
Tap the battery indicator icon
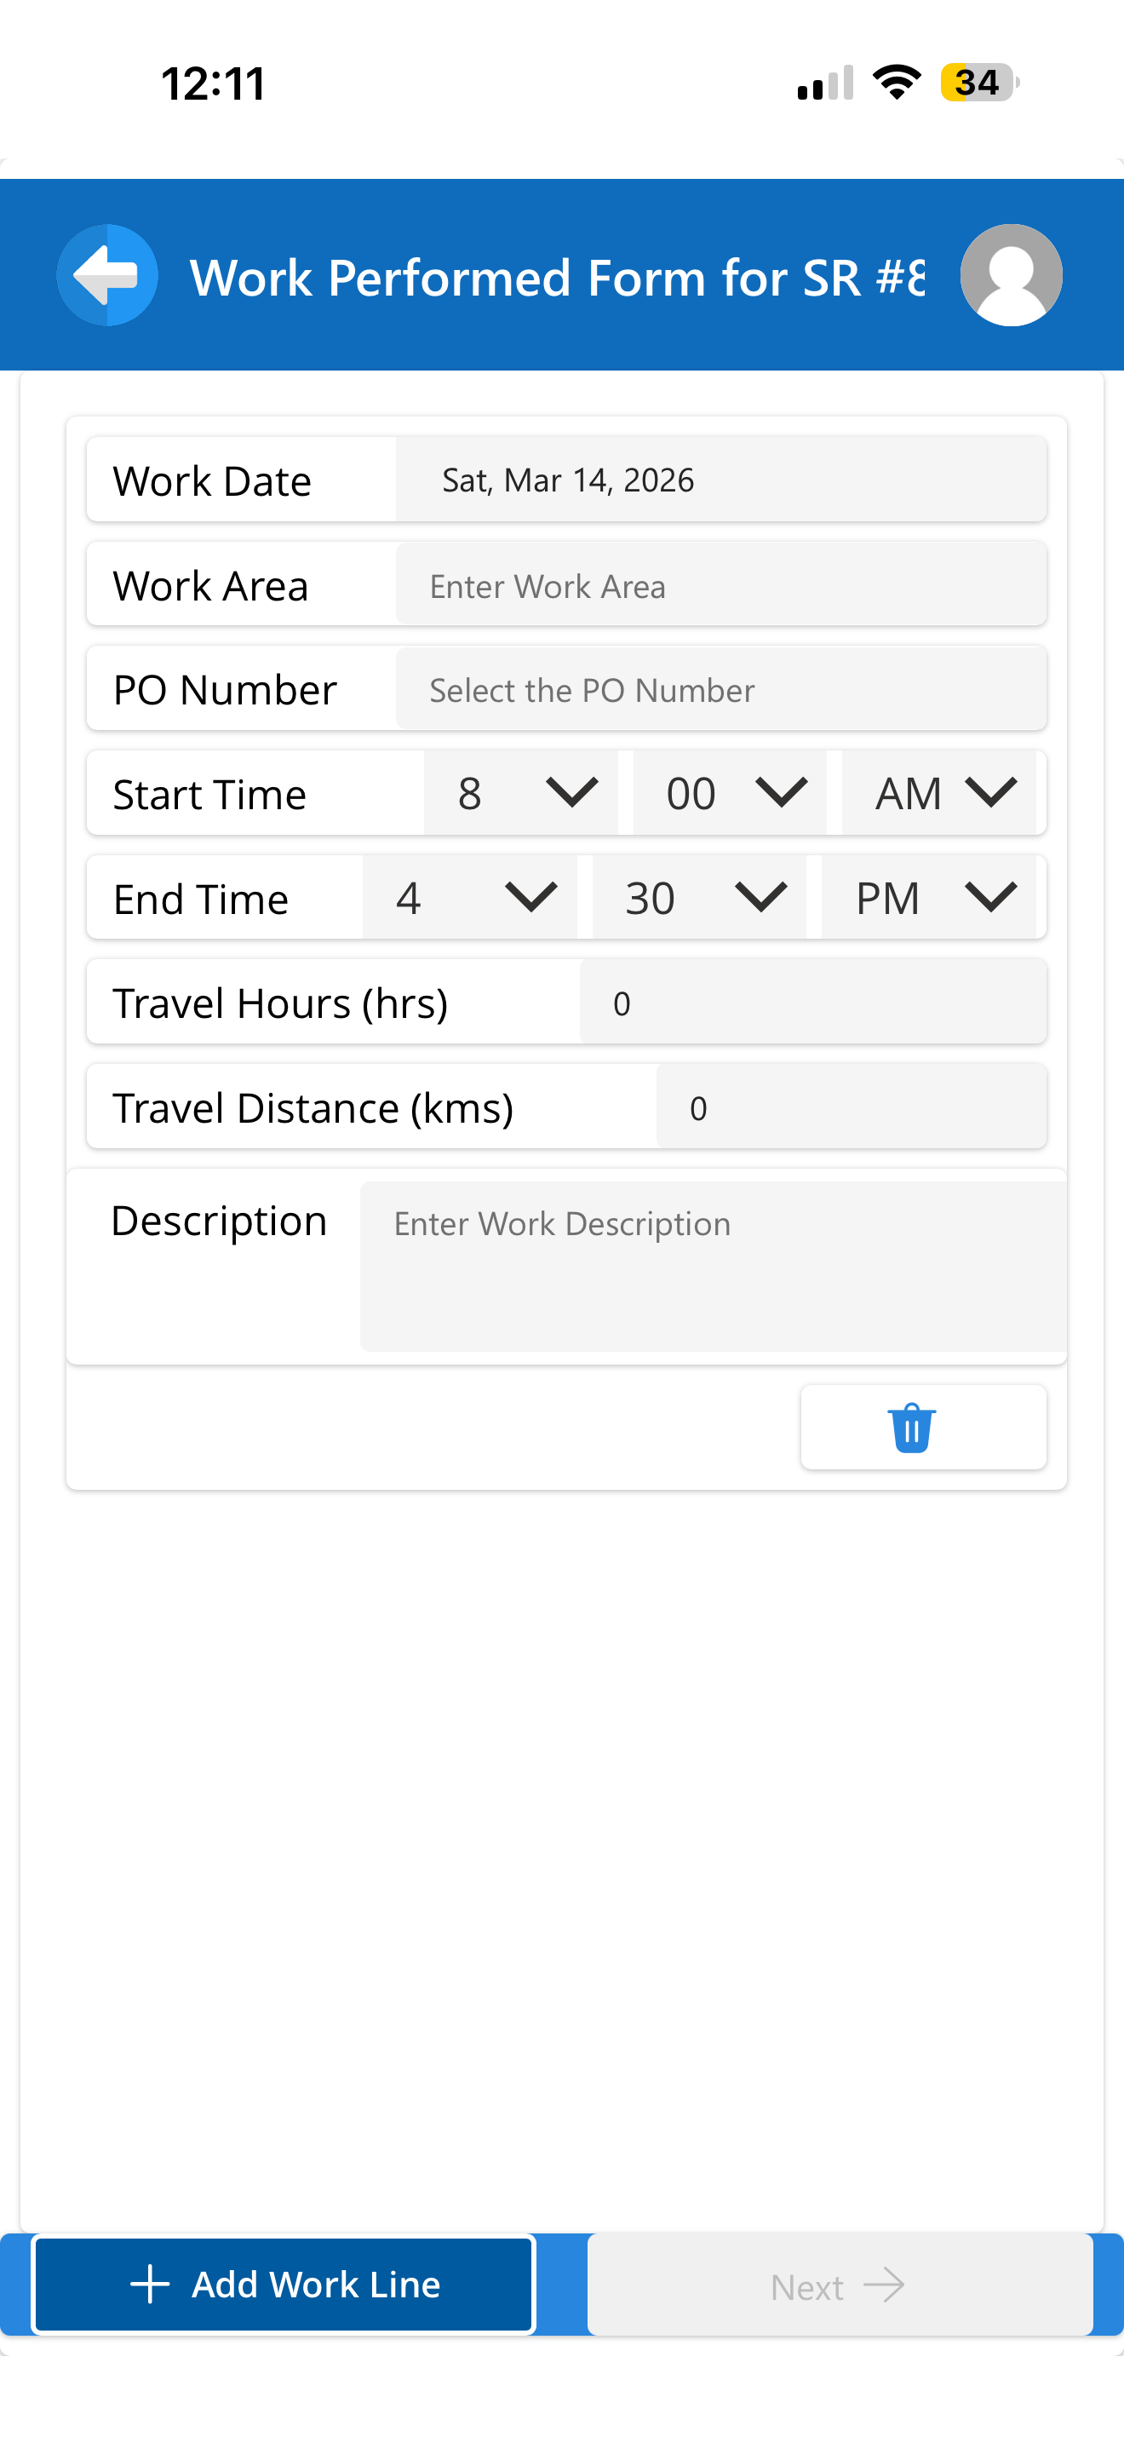point(979,83)
